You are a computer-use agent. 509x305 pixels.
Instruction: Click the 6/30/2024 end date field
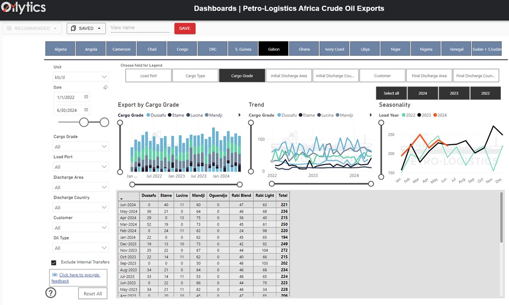tap(72, 110)
